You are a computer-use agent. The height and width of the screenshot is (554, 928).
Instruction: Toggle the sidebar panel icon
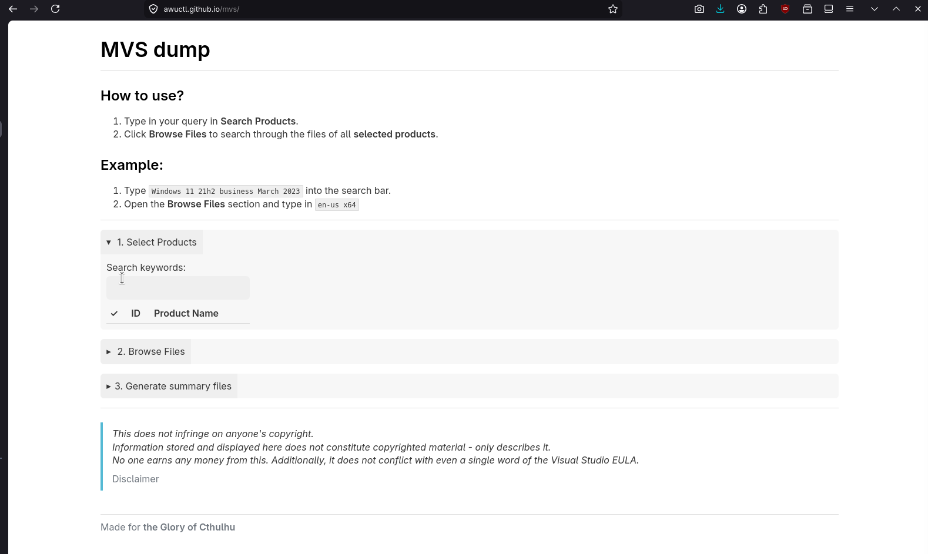pyautogui.click(x=829, y=9)
